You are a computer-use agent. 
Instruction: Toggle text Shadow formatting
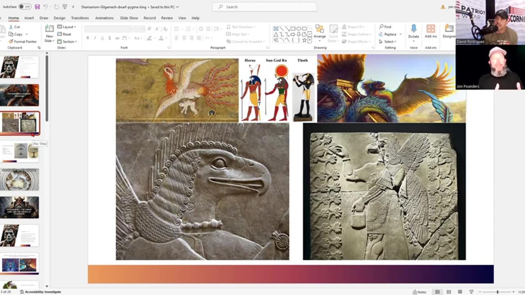[110, 38]
